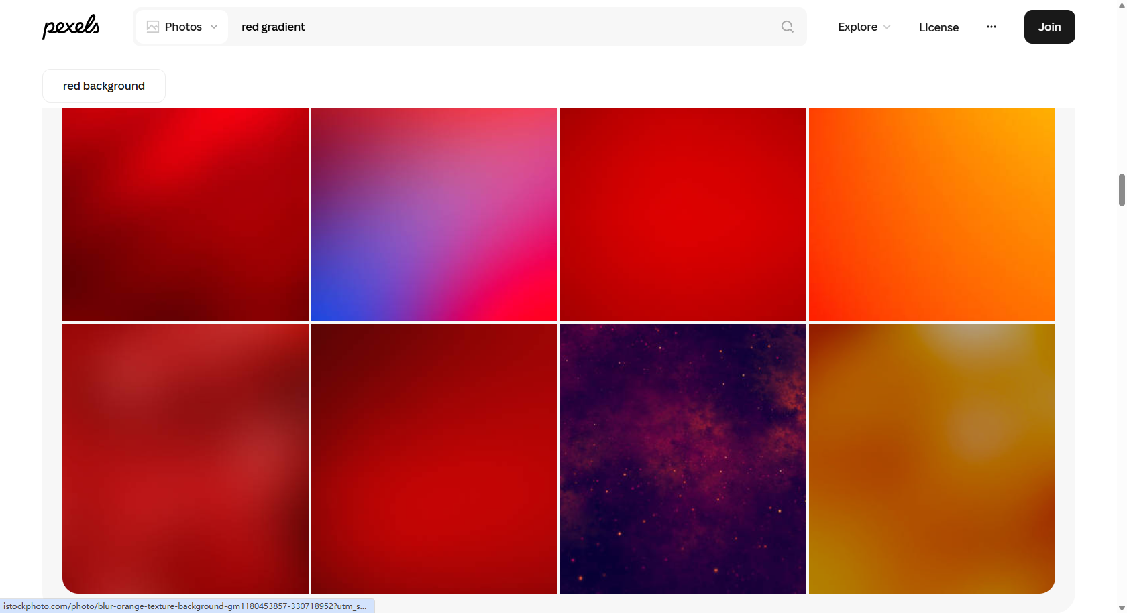The height and width of the screenshot is (613, 1127).
Task: Open the purple galaxy gradient photo
Action: [682, 458]
